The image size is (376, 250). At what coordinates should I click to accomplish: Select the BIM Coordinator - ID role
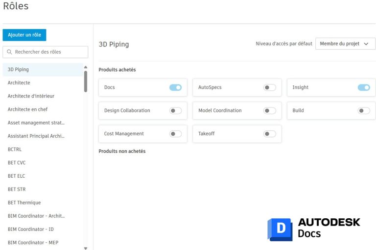43,229
